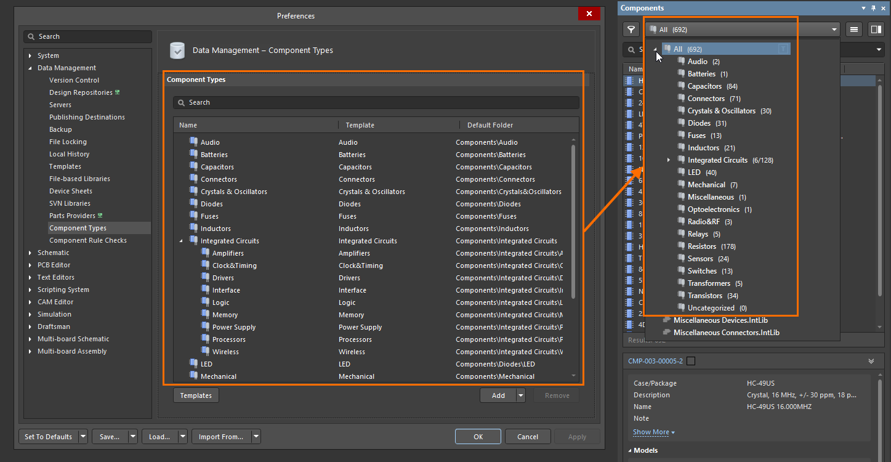Open the Save button dropdown arrow

[x=132, y=437]
